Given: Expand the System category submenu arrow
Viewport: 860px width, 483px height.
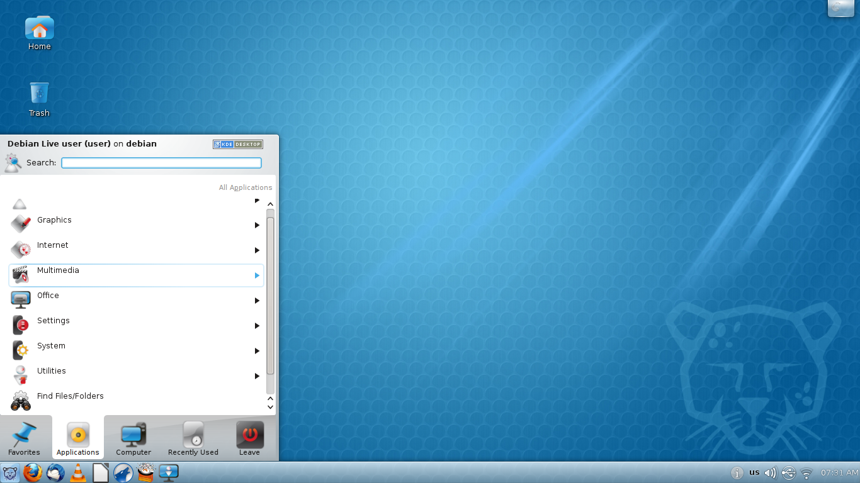Looking at the screenshot, I should (256, 350).
